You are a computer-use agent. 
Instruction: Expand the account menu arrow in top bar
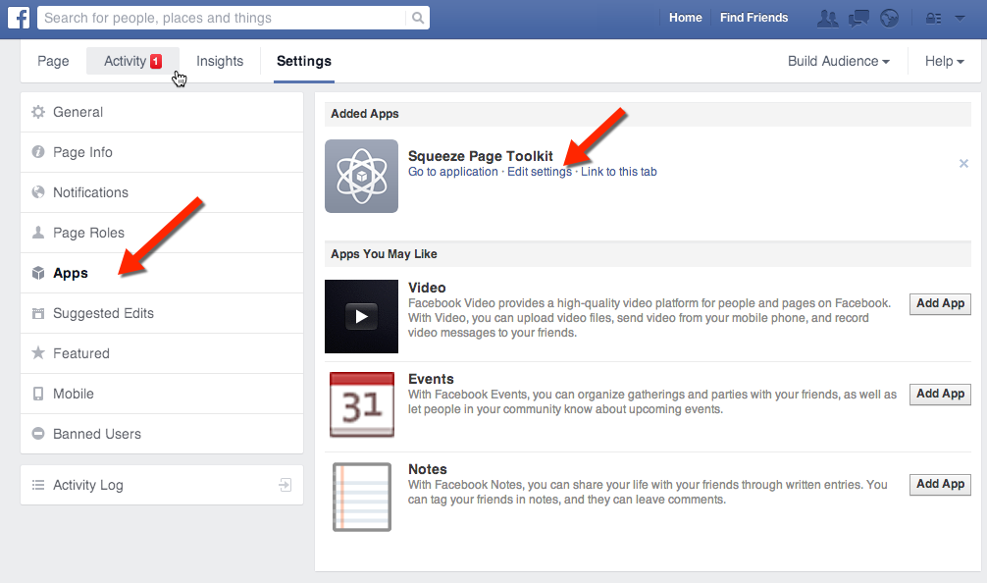click(x=960, y=18)
